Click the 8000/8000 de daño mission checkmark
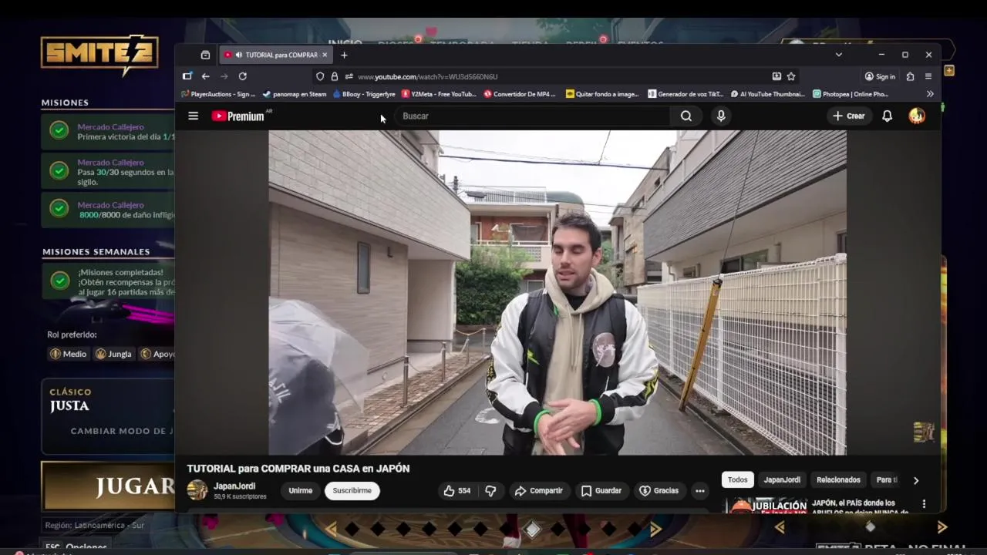This screenshot has height=555, width=987. [59, 209]
